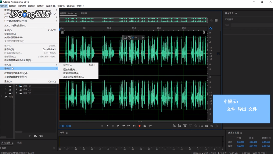The width and height of the screenshot is (273, 154).
Task: Expand the 系统 (E:) drive
Action: click(16, 93)
